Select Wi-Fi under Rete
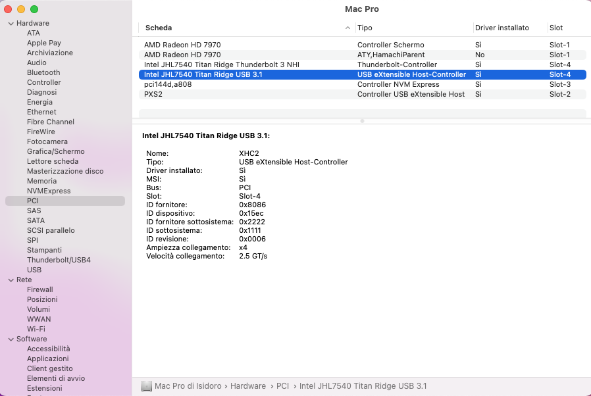This screenshot has height=396, width=591. tap(36, 329)
